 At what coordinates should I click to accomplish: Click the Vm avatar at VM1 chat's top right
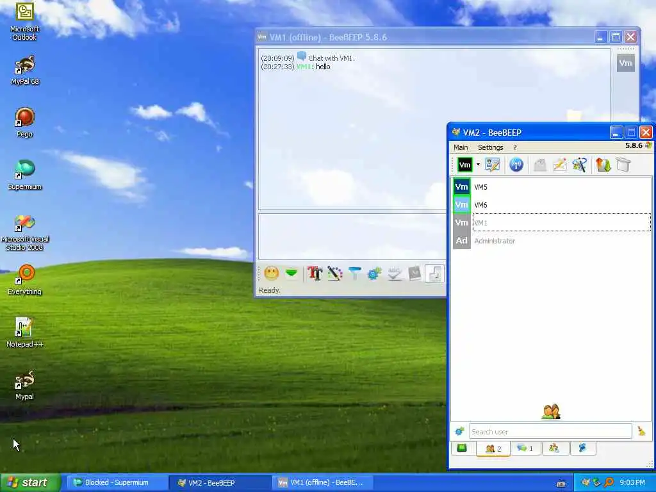pos(625,63)
